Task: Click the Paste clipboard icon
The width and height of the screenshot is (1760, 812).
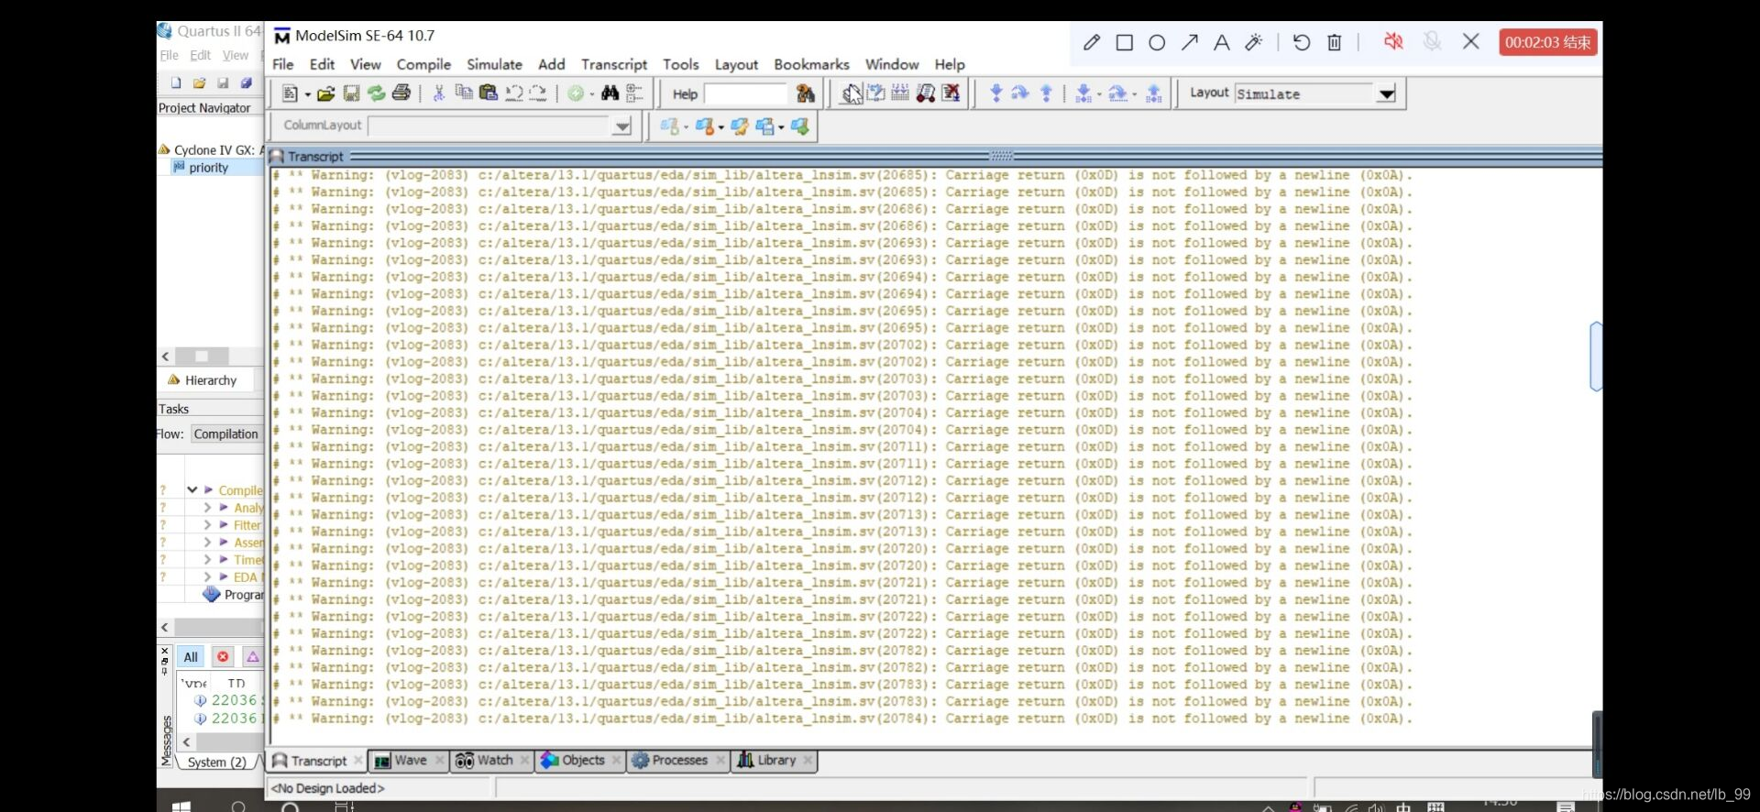Action: point(489,93)
